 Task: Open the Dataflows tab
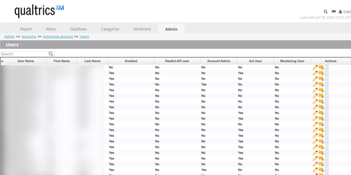[78, 29]
